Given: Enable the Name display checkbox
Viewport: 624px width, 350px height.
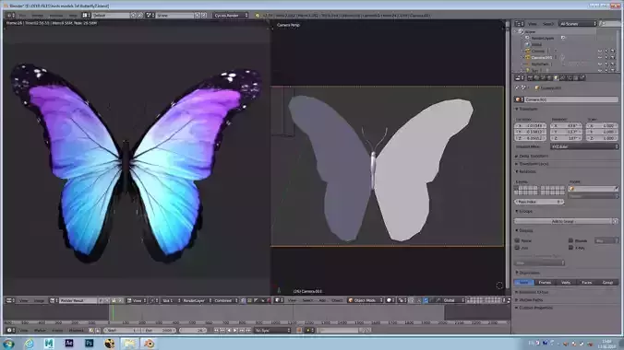Looking at the screenshot, I should (x=517, y=240).
